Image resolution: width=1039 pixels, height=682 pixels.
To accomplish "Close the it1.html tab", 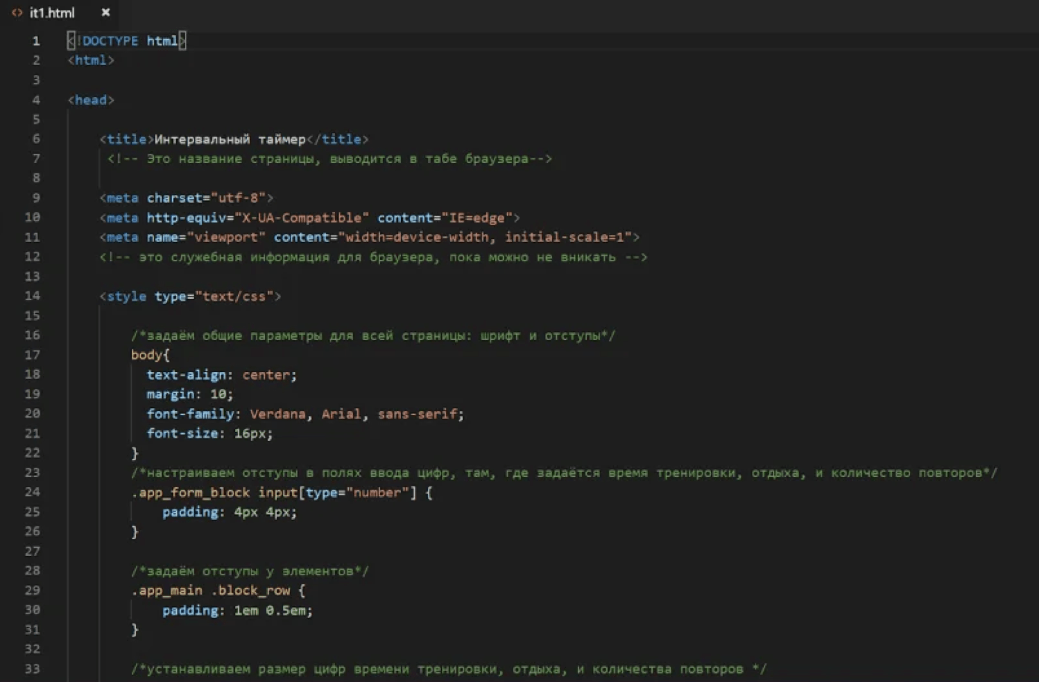I will tap(105, 12).
